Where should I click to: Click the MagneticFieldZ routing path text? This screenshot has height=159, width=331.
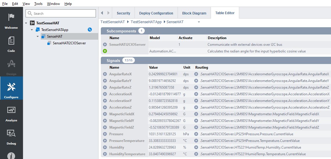(x=260, y=127)
